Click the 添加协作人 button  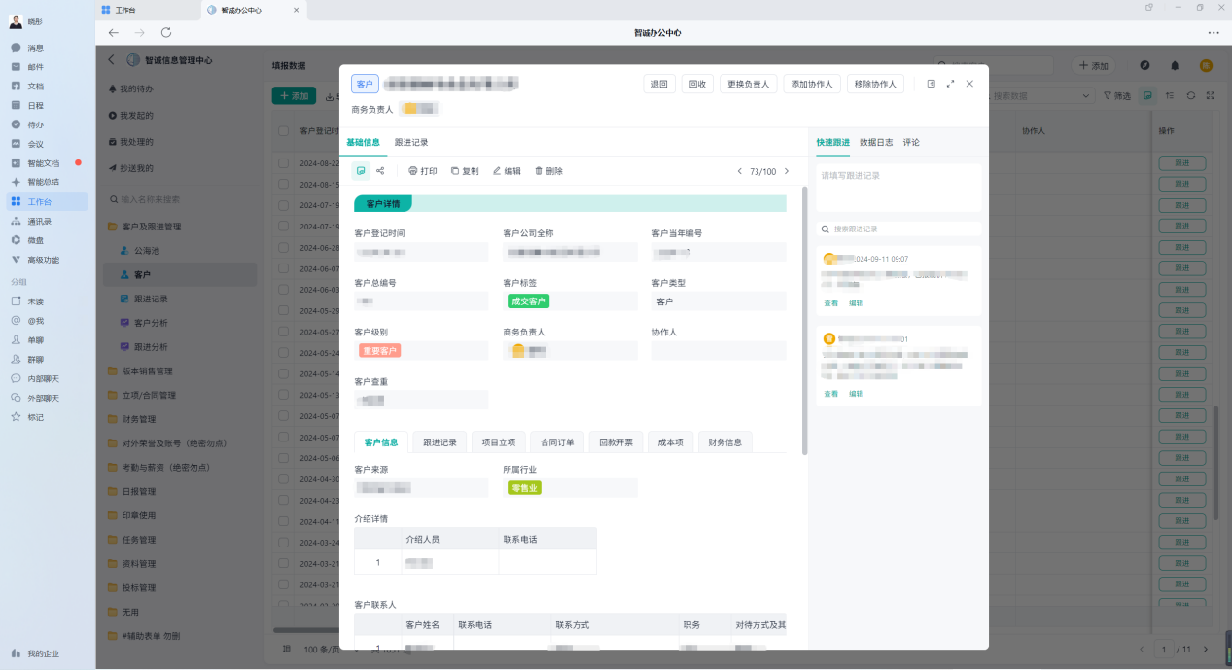[x=812, y=84]
